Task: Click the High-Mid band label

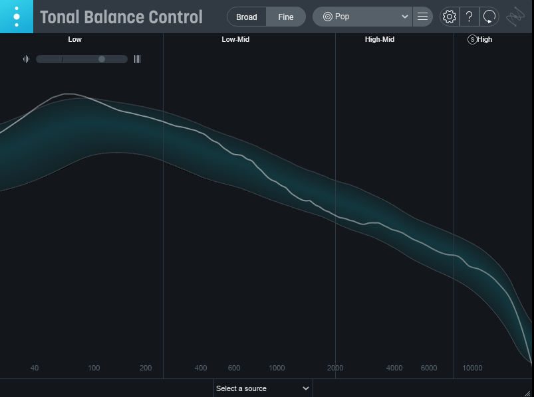Action: [380, 40]
